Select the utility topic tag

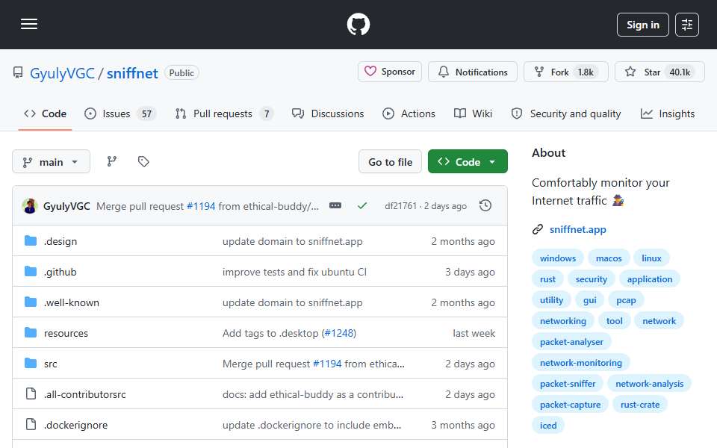point(551,300)
